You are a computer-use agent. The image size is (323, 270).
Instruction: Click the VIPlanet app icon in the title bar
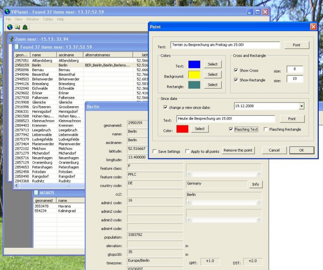tap(7, 12)
